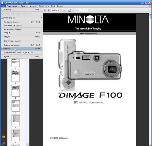Select page 6 thumbnail
The image size is (152, 146).
(15, 105)
